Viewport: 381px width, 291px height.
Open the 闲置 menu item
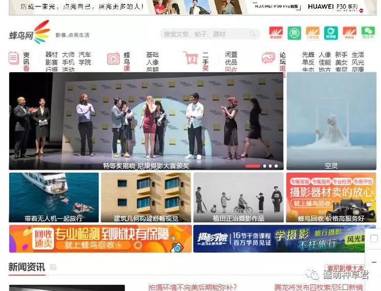[231, 55]
